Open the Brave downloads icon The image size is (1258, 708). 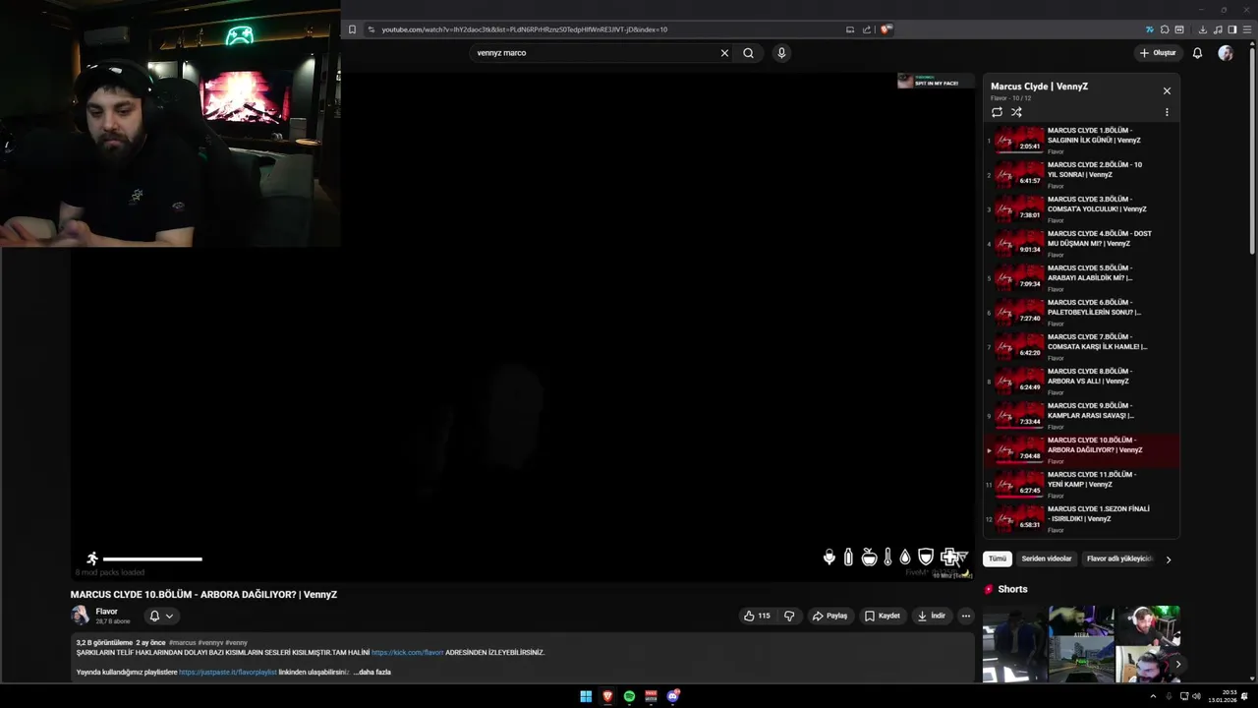1202,29
